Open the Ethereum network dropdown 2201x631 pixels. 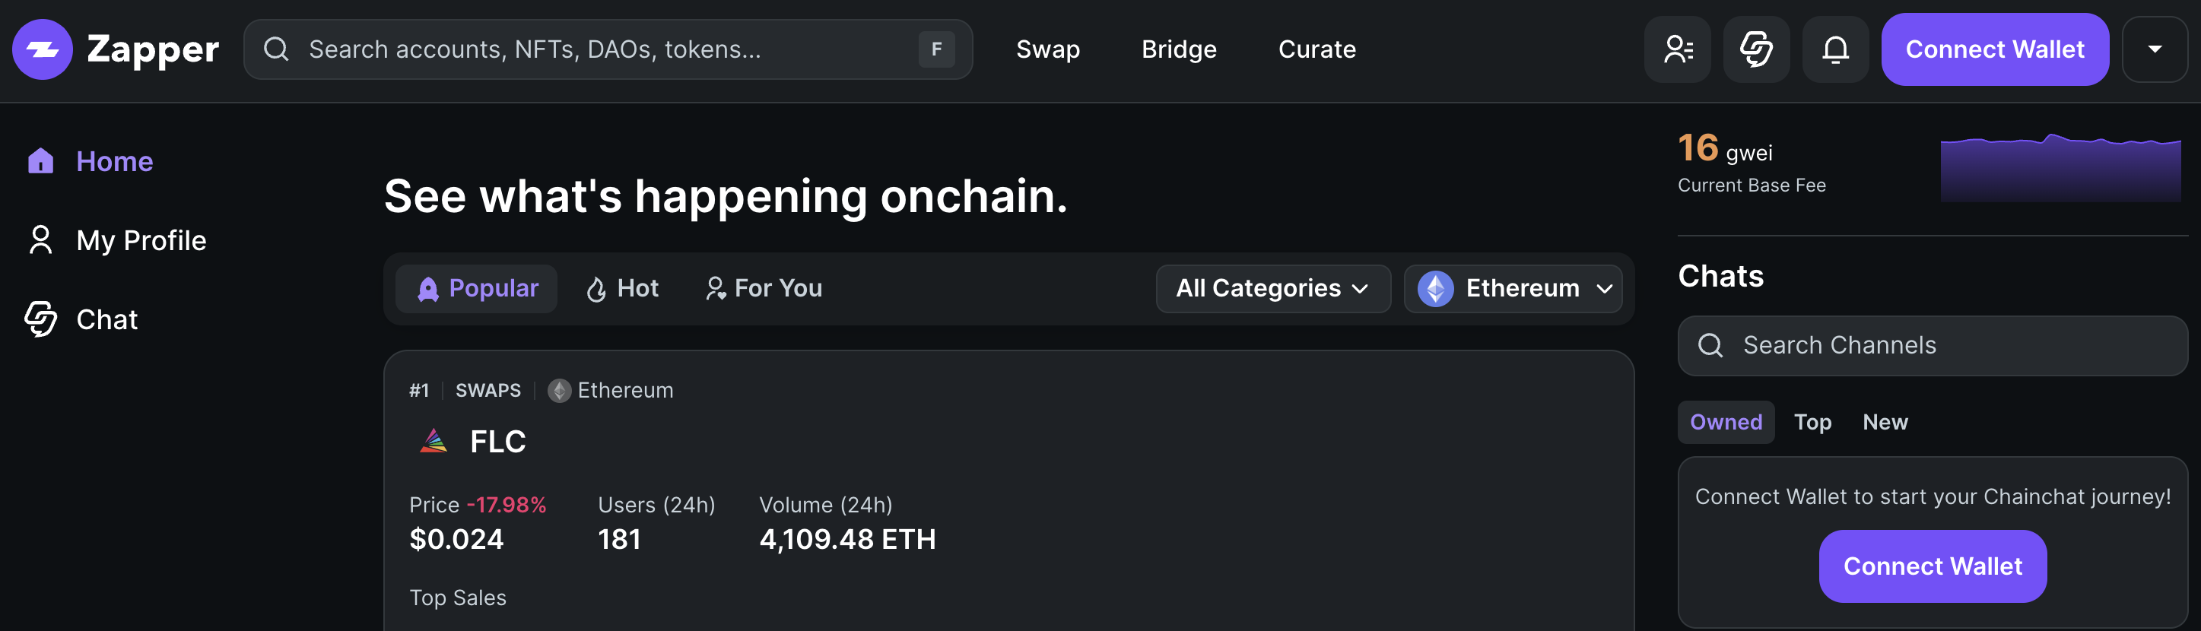tap(1513, 289)
